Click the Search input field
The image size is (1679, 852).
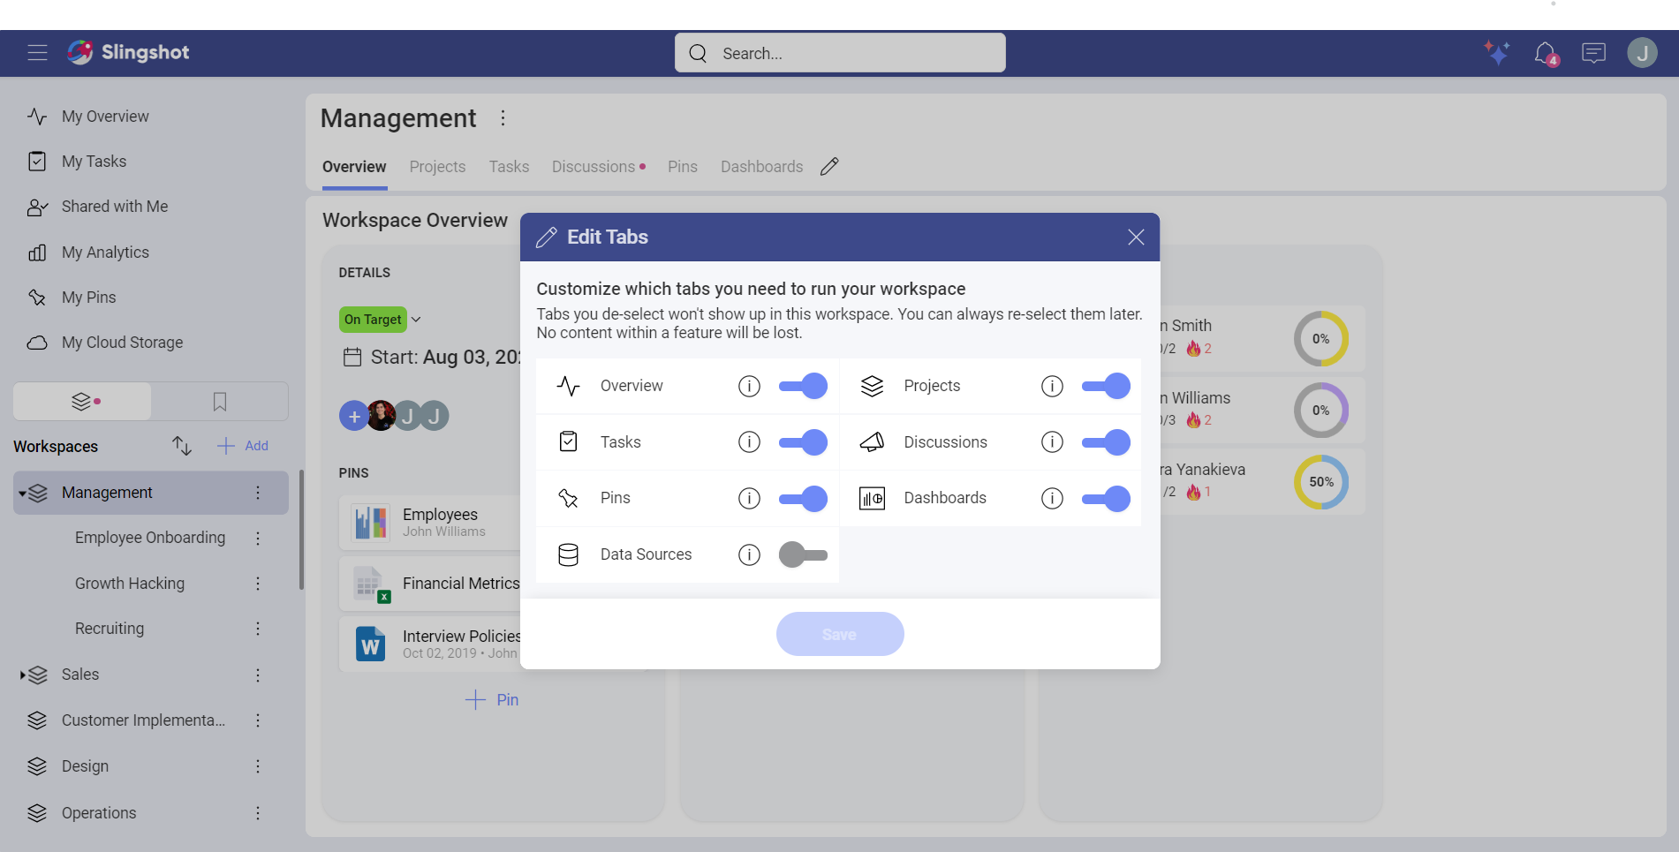tap(840, 53)
